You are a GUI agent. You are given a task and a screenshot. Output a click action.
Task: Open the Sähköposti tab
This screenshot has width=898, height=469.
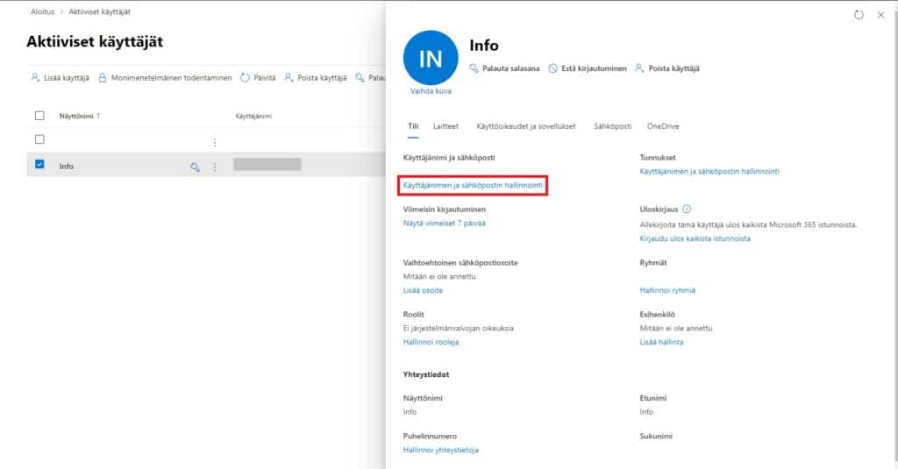pos(612,126)
